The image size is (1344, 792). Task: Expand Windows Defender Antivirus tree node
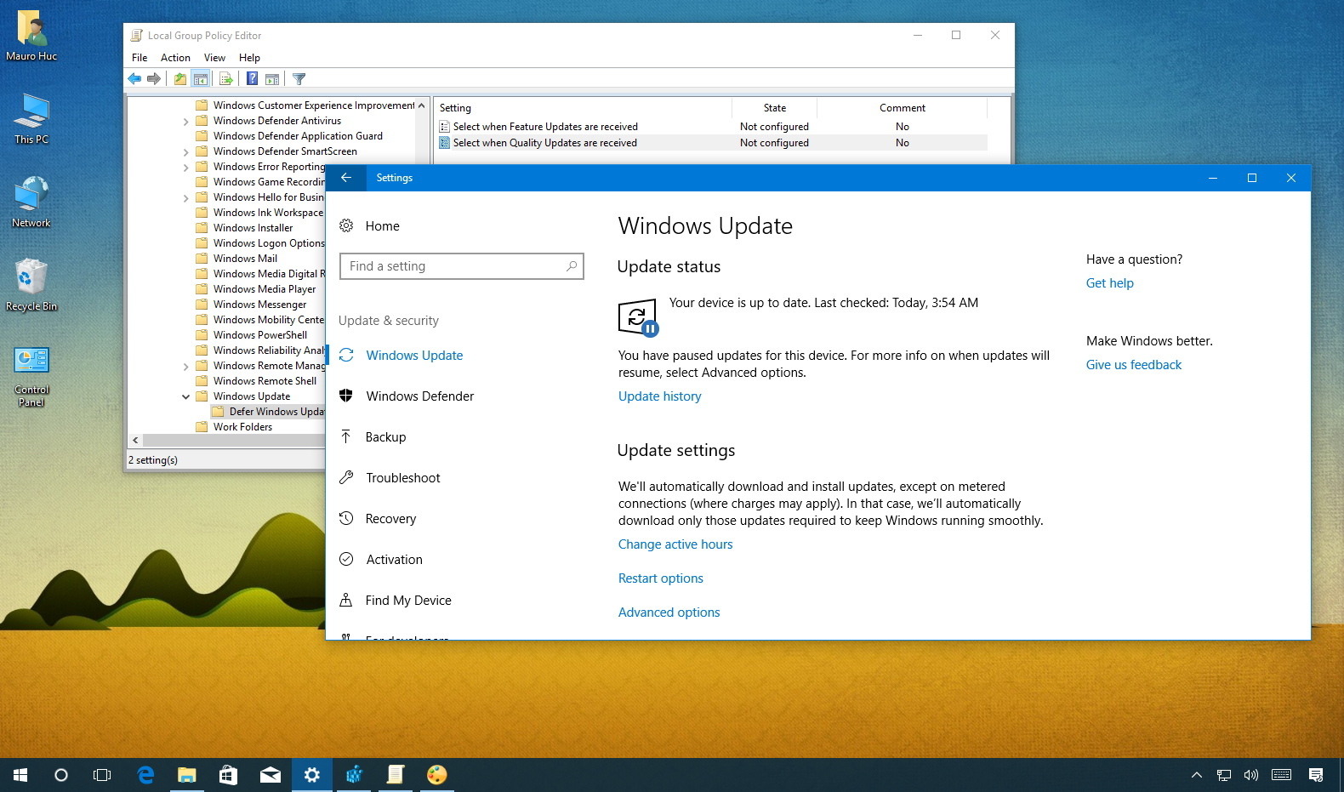pyautogui.click(x=186, y=122)
